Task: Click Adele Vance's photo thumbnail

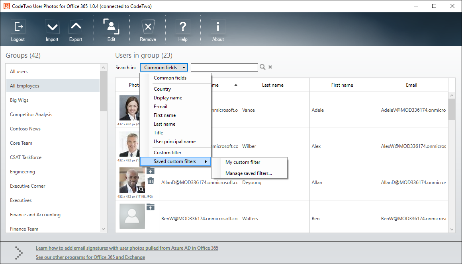Action: coord(129,108)
